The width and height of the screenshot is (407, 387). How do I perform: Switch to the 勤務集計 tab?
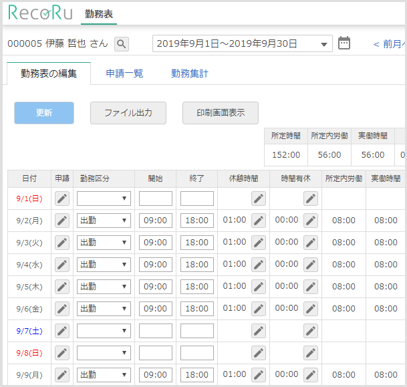(x=190, y=74)
